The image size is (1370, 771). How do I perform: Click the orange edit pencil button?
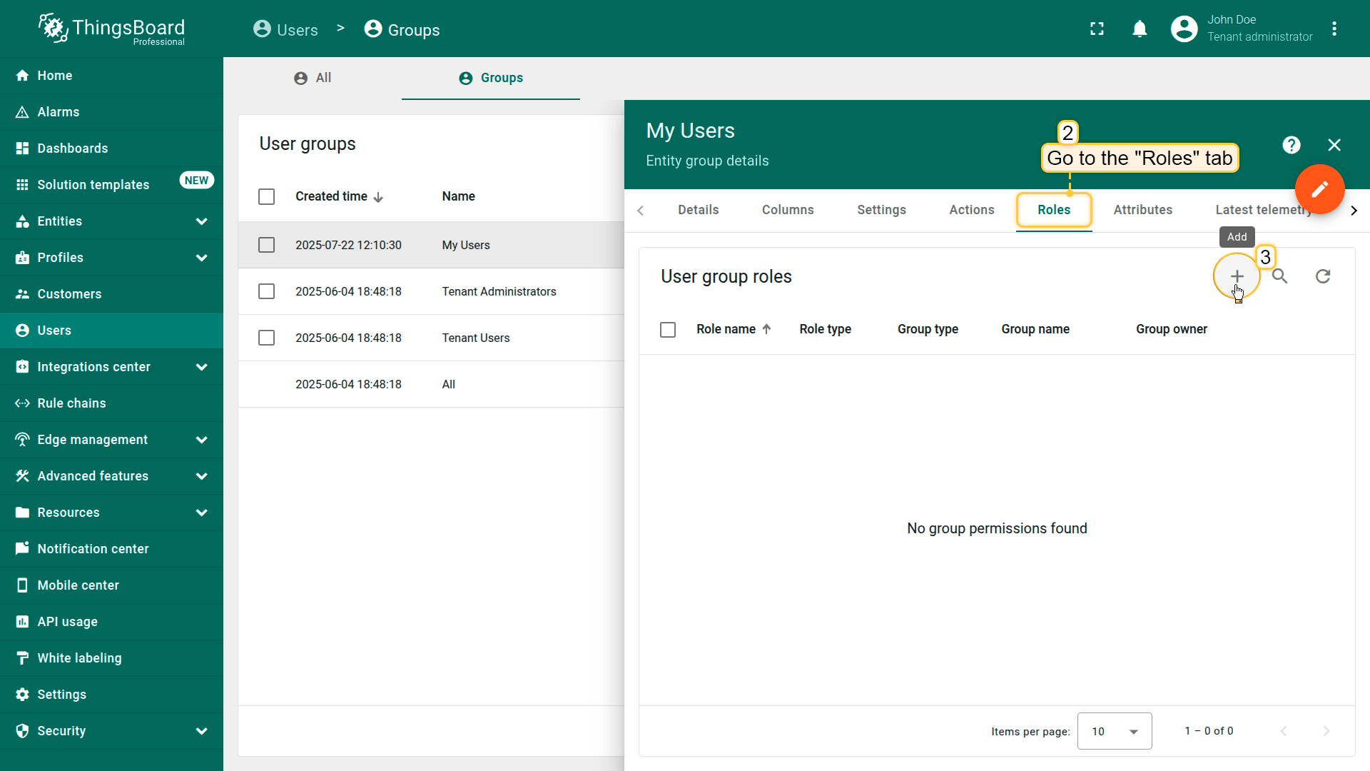1319,189
